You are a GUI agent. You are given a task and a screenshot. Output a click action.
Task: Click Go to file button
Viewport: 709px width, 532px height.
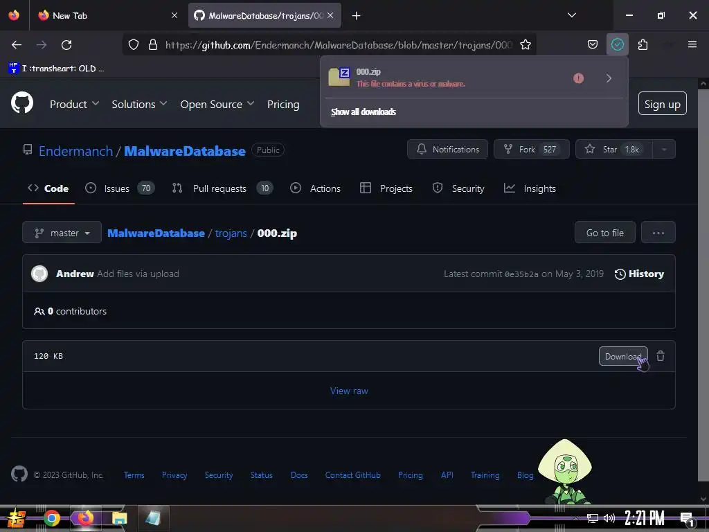tap(604, 233)
